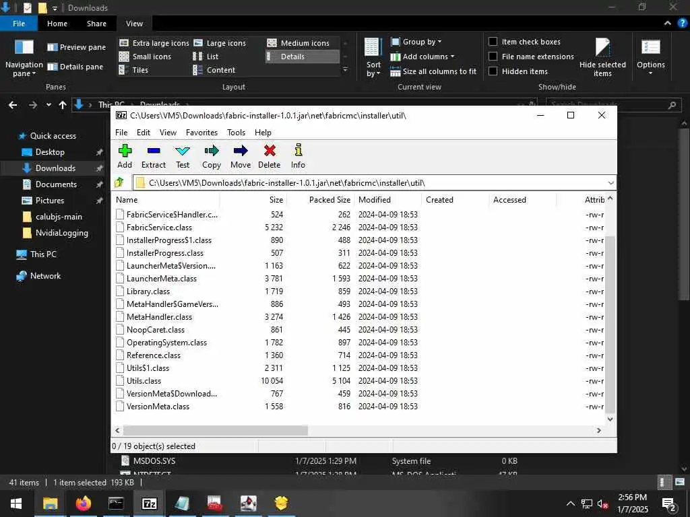Open the terminal app from the taskbar
The height and width of the screenshot is (517, 690).
pos(116,504)
